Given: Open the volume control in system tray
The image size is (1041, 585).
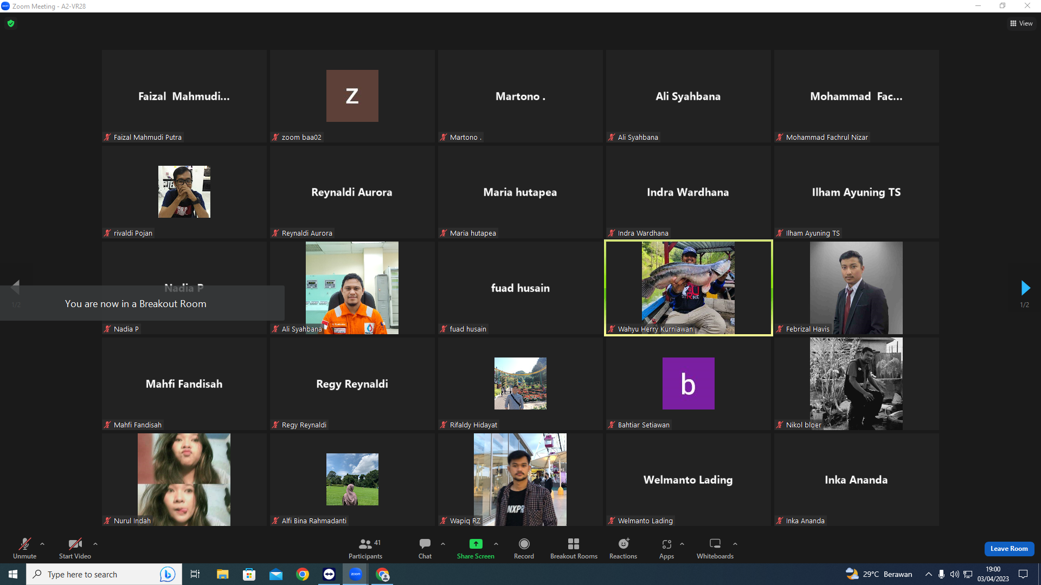Looking at the screenshot, I should pos(955,574).
